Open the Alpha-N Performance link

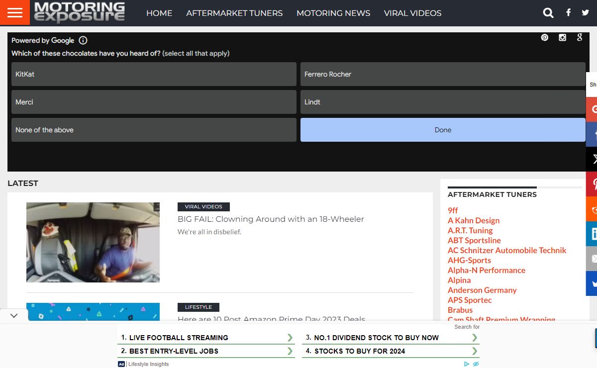coord(487,270)
